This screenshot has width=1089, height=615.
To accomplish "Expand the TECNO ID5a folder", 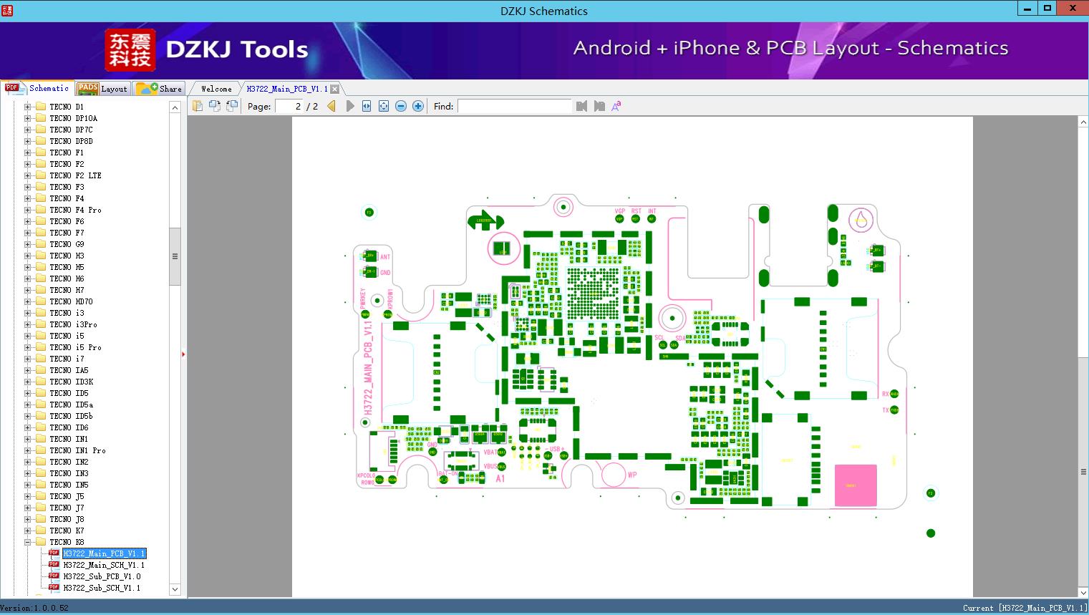I will coord(28,405).
